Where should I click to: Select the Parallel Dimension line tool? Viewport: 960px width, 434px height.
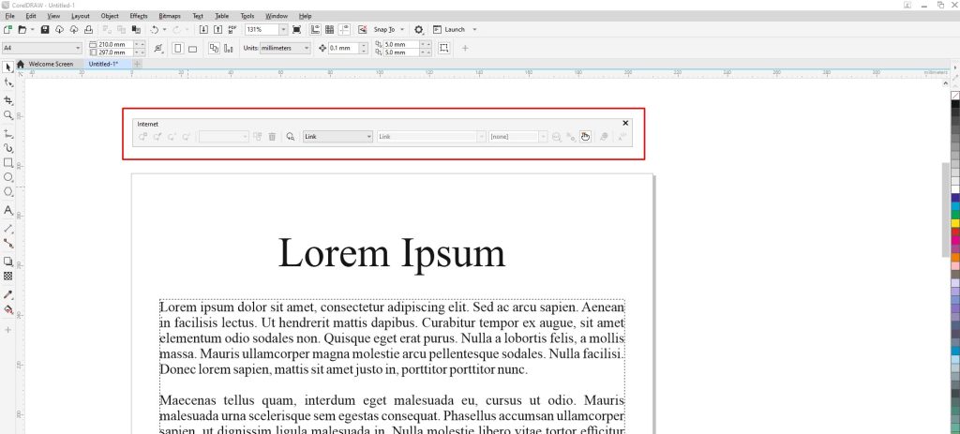click(x=7, y=228)
